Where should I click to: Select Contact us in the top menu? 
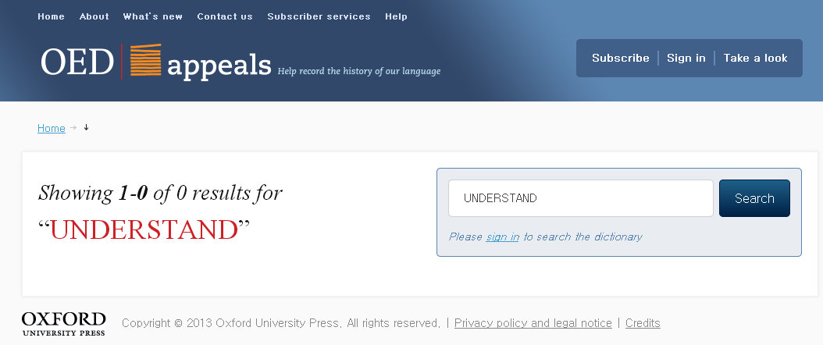(x=225, y=16)
